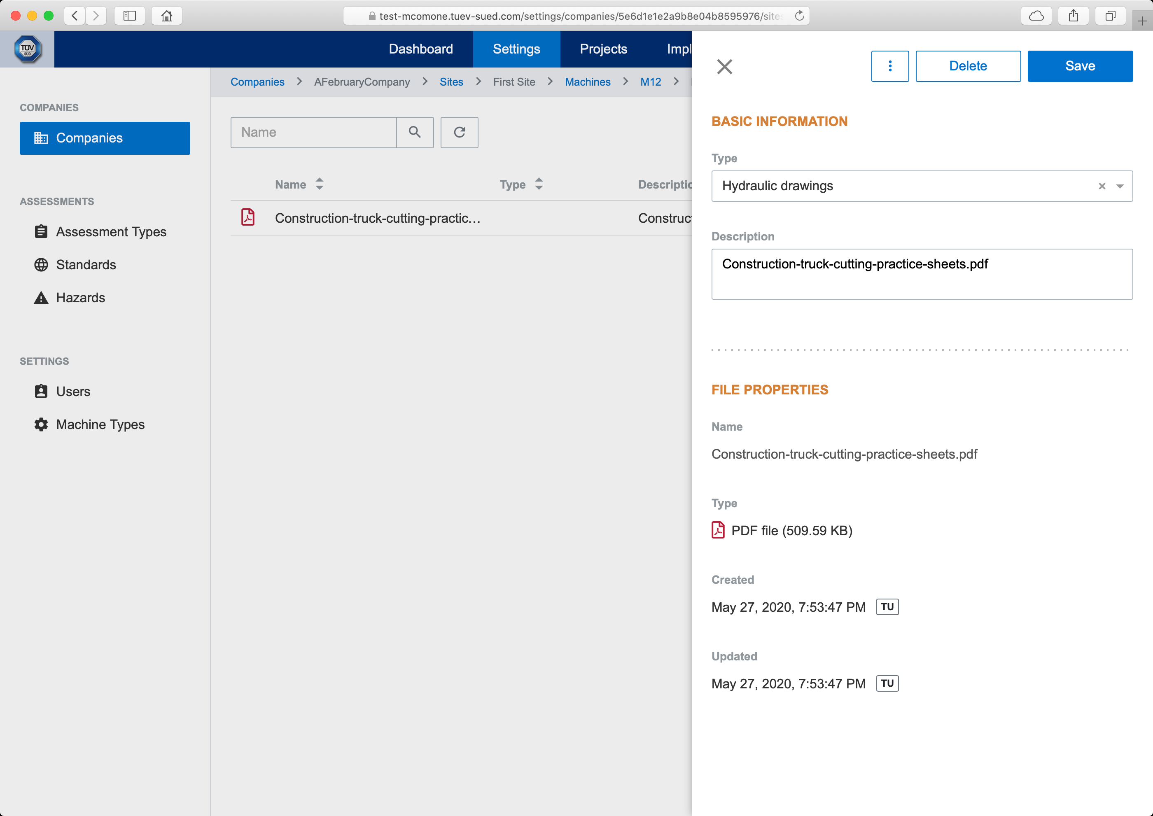This screenshot has width=1153, height=816.
Task: Open Hazards from the sidebar
Action: coord(80,298)
